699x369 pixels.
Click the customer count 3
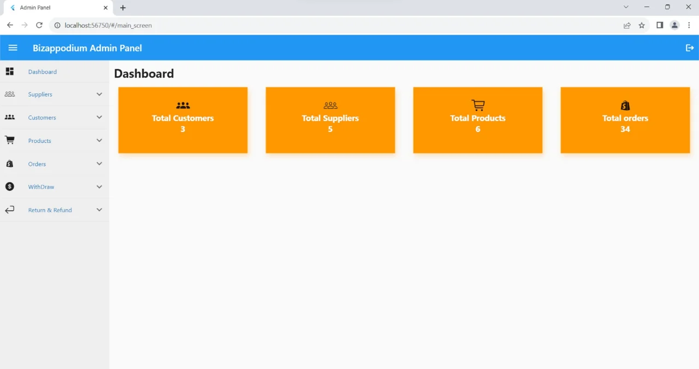[183, 129]
